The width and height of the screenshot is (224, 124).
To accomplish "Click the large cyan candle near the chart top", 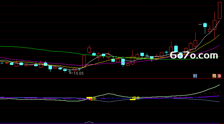I will (x=205, y=25).
